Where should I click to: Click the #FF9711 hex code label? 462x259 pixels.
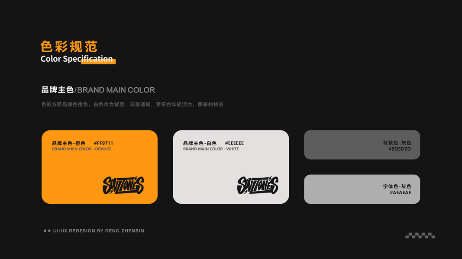point(103,143)
